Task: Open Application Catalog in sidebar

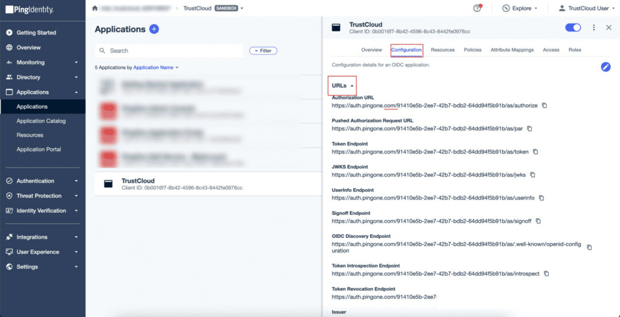Action: pyautogui.click(x=42, y=121)
